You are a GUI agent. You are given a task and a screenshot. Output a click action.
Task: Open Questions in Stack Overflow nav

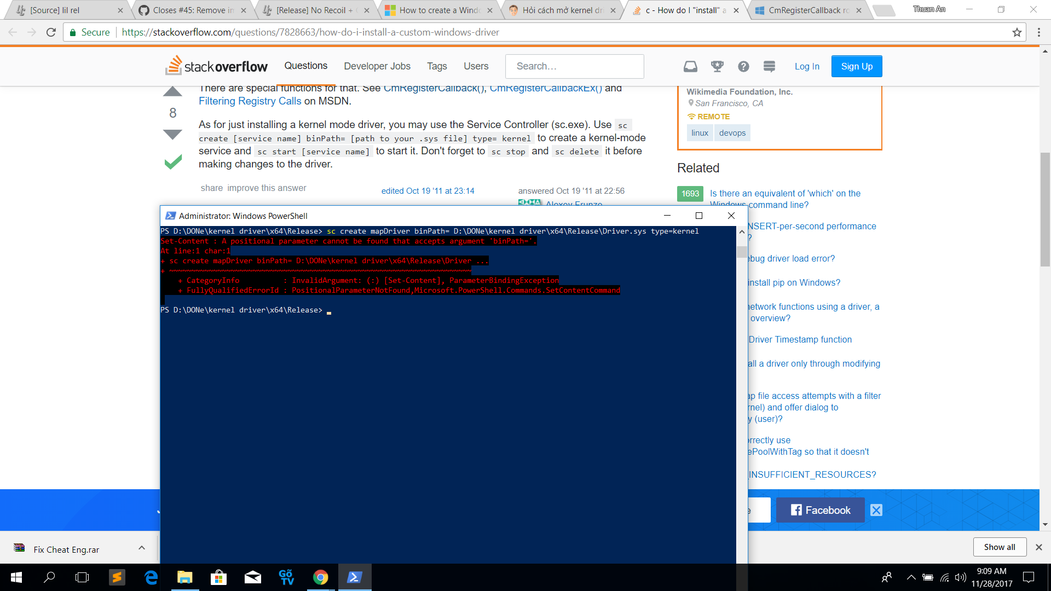[x=305, y=66]
